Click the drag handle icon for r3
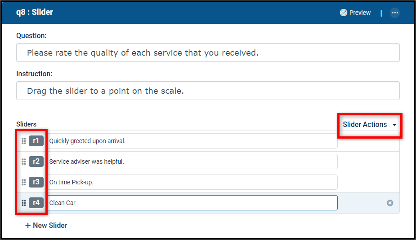 pos(24,182)
